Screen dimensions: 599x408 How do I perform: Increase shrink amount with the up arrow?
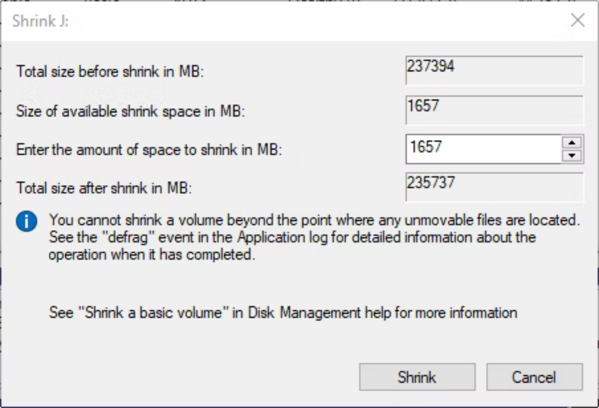click(572, 143)
